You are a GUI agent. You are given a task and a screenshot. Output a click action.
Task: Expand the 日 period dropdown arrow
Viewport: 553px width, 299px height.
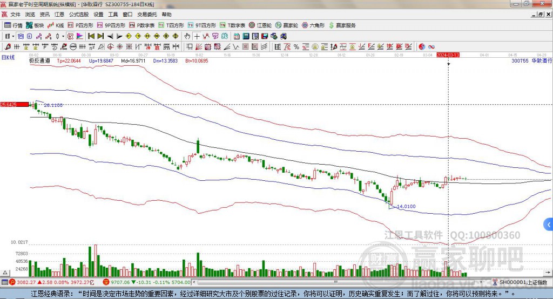[x=13, y=36]
